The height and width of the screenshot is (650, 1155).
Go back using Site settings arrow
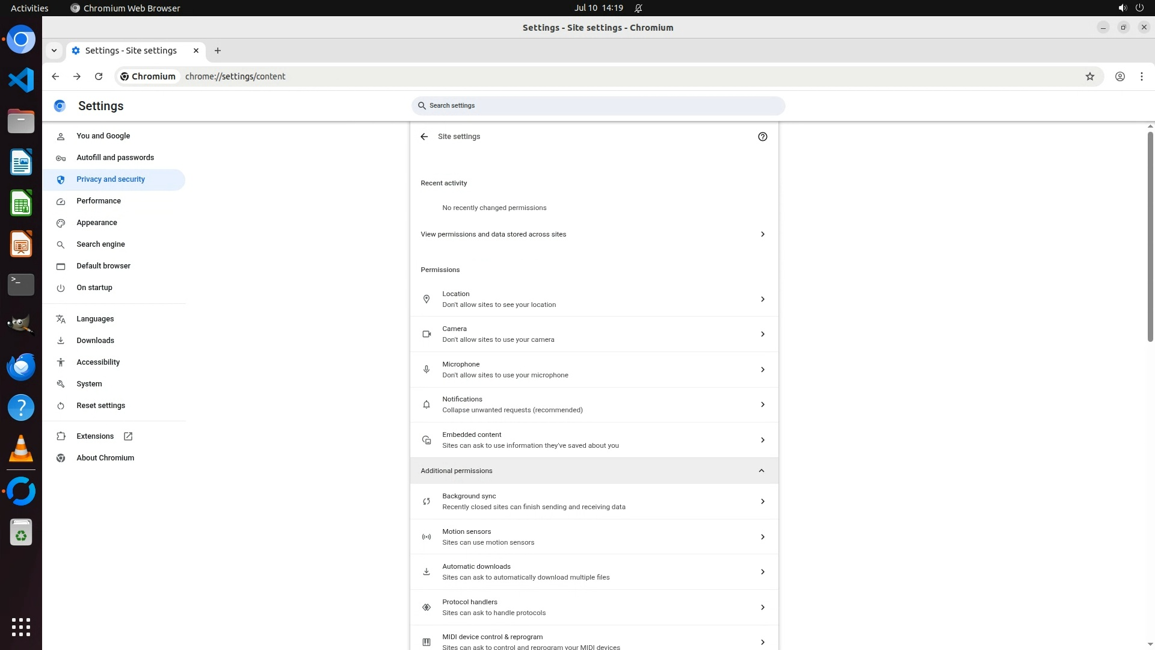click(424, 137)
